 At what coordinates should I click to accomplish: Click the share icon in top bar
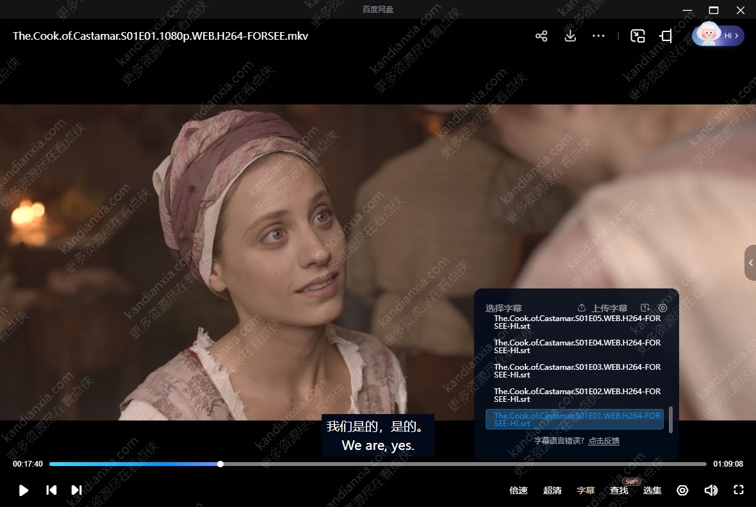tap(541, 37)
